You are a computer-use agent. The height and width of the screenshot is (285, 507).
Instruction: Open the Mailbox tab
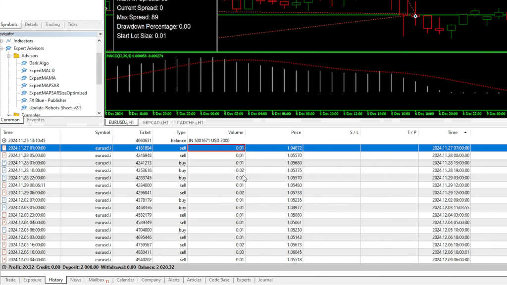pos(97,280)
